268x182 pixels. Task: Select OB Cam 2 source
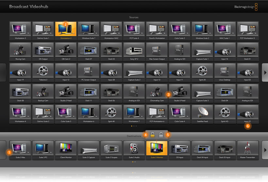point(66,52)
